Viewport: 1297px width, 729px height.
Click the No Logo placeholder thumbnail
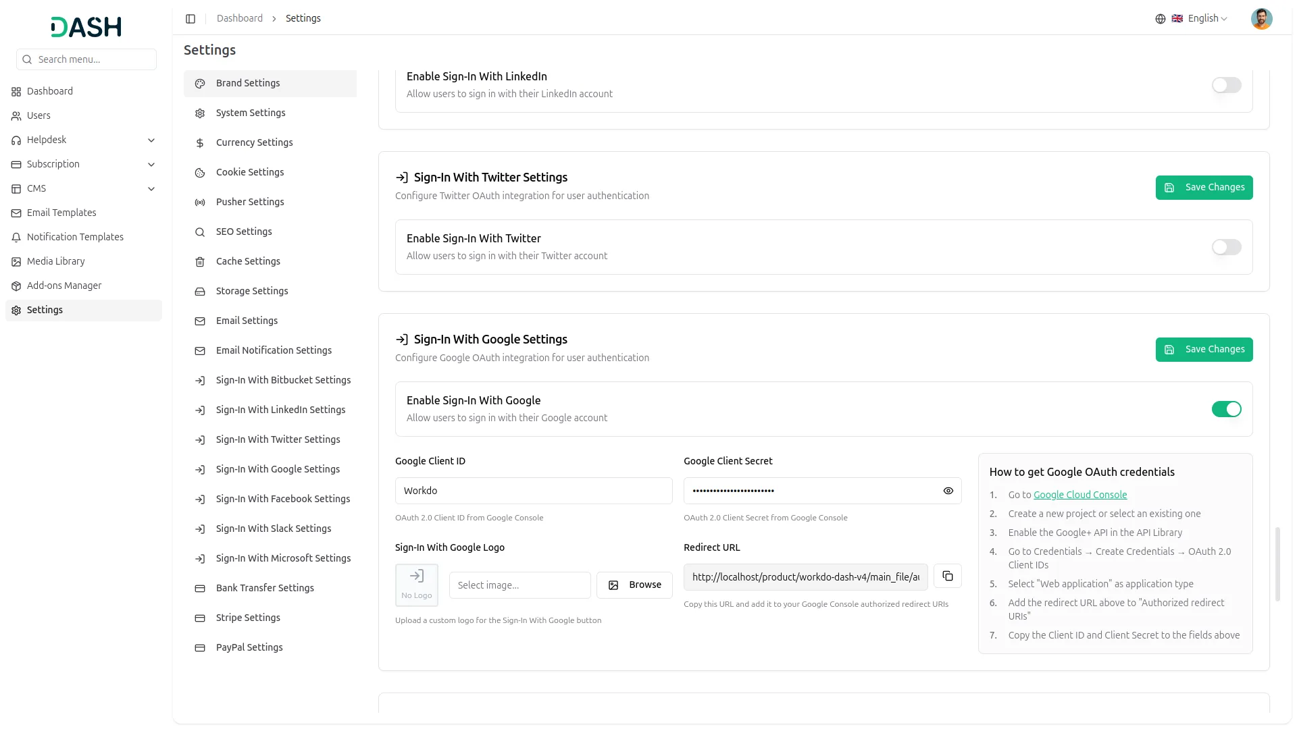pos(417,585)
